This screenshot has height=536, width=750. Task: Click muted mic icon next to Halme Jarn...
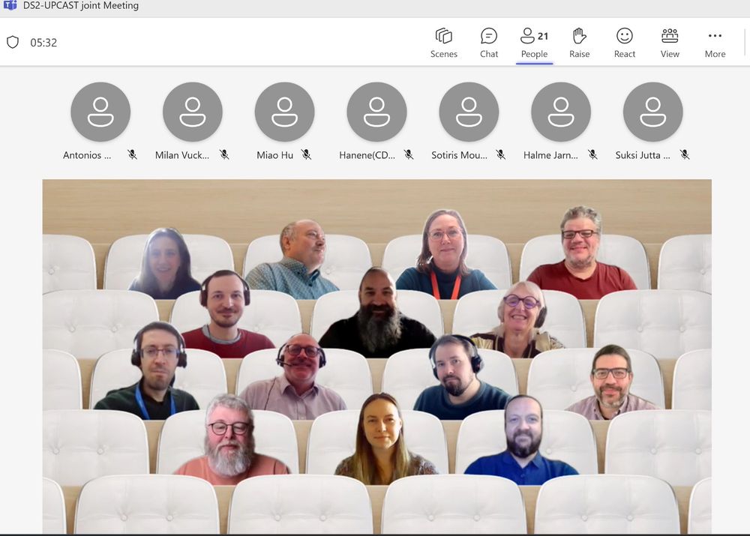592,154
